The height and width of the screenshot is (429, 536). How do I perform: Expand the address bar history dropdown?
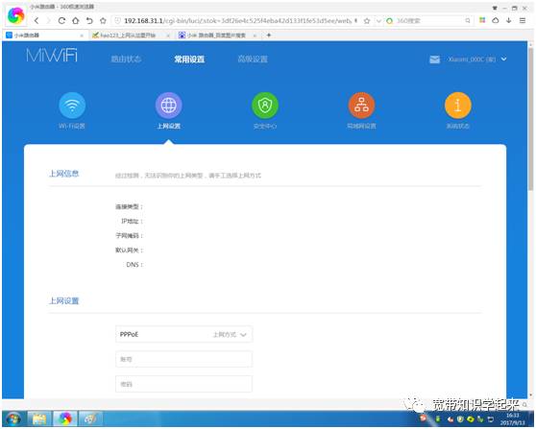[x=378, y=21]
